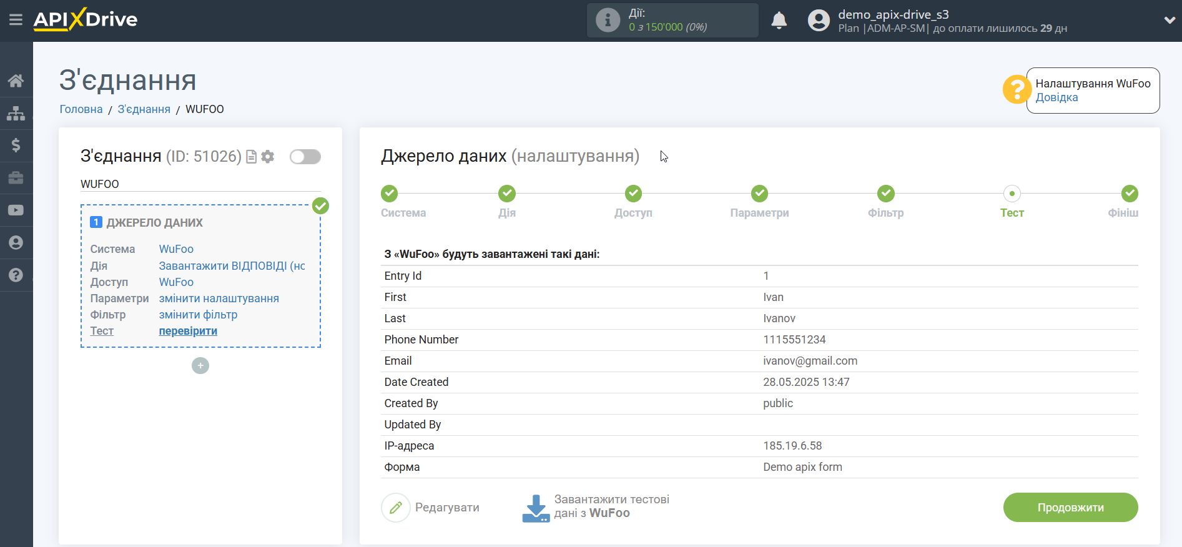Click the ДЖЕРЕЛО ДАНИХ block header
This screenshot has height=547, width=1182.
tap(154, 223)
